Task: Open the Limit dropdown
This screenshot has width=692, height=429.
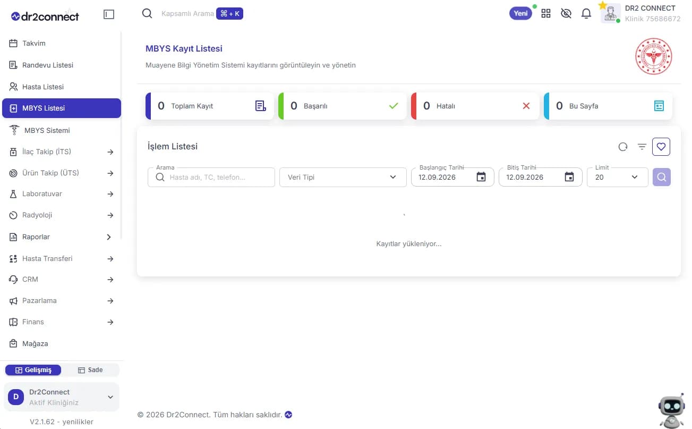Action: click(618, 177)
